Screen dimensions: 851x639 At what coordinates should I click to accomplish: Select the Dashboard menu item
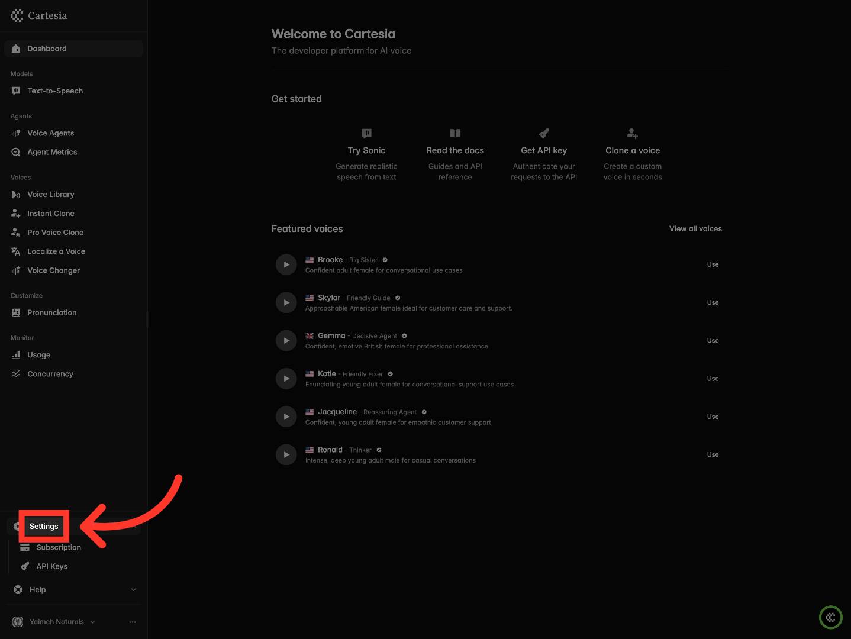73,49
